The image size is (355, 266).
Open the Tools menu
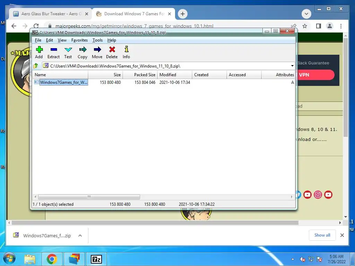[97, 40]
